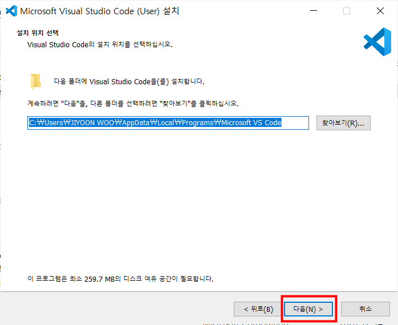Click the instruction text starting with 계속하려면
Image resolution: width=398 pixels, height=325 pixels.
[x=133, y=104]
